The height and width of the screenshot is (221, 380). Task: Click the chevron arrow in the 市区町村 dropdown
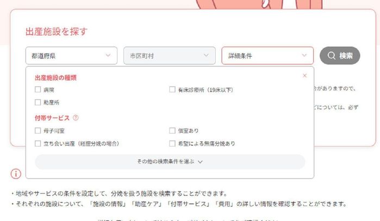(x=206, y=55)
